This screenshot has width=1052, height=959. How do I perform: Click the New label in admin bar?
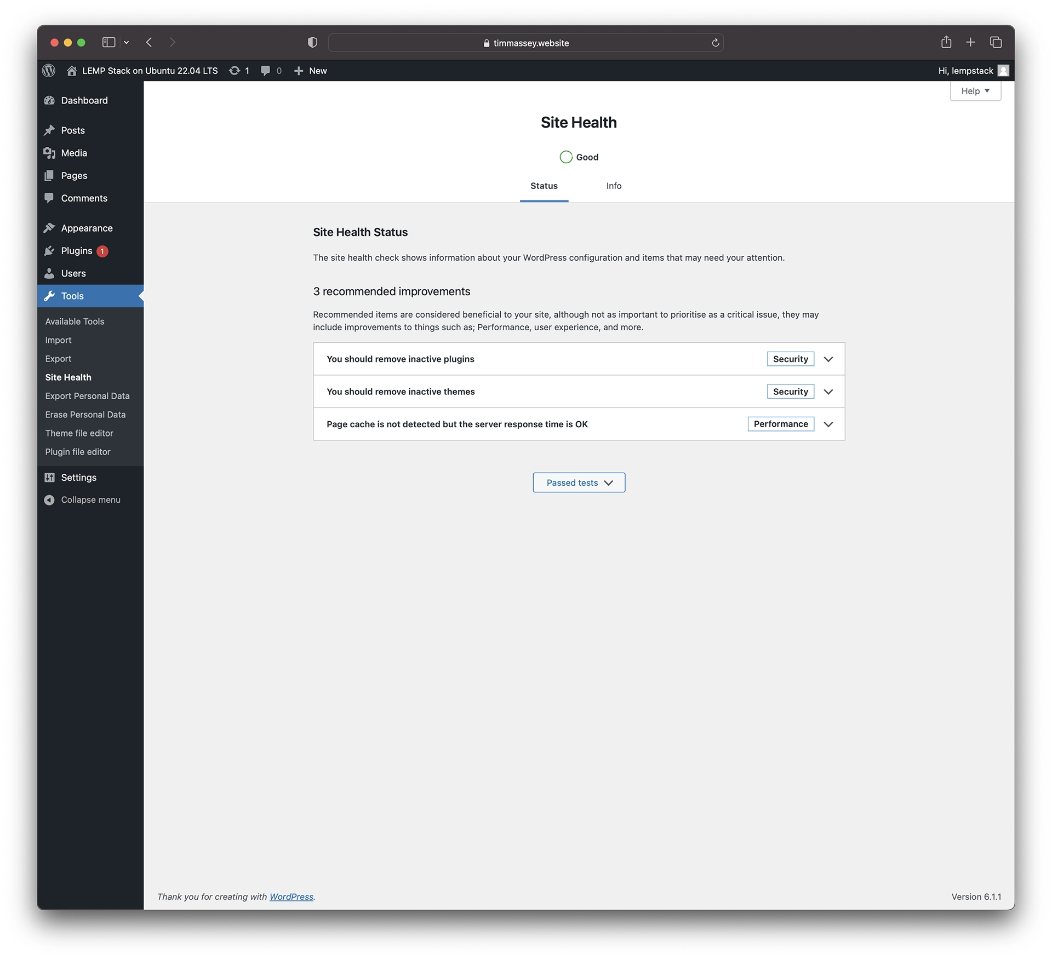pyautogui.click(x=318, y=71)
